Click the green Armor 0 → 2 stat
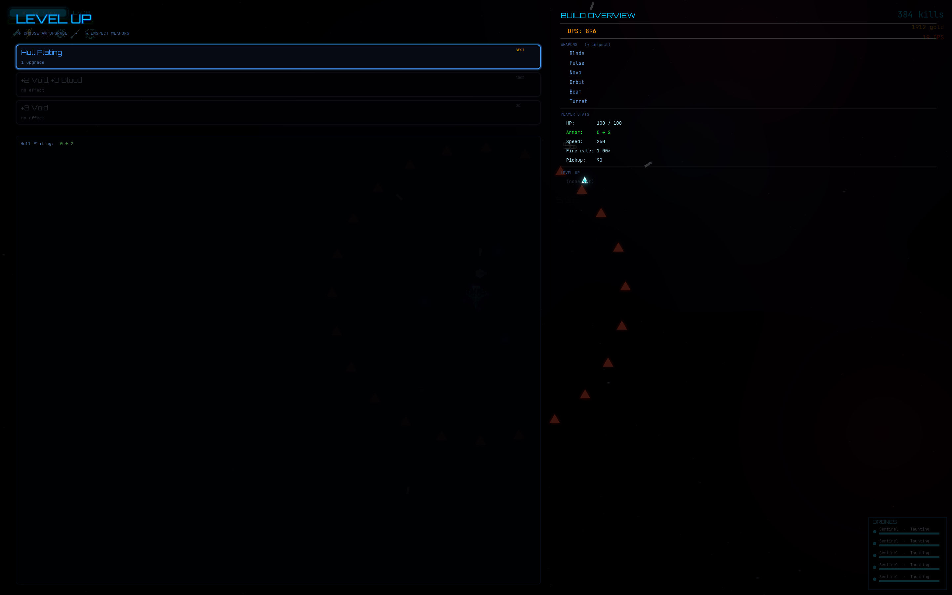952x595 pixels. click(588, 132)
